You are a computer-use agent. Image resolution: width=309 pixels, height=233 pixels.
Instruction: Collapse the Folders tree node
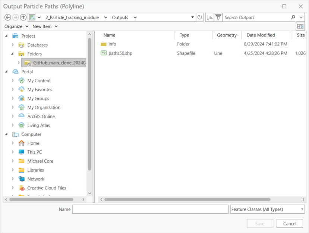[12, 54]
